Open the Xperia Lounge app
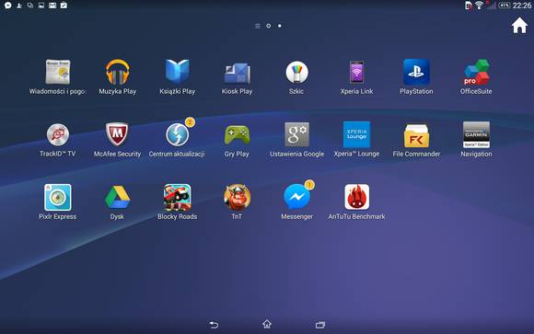The width and height of the screenshot is (534, 334). pyautogui.click(x=356, y=134)
